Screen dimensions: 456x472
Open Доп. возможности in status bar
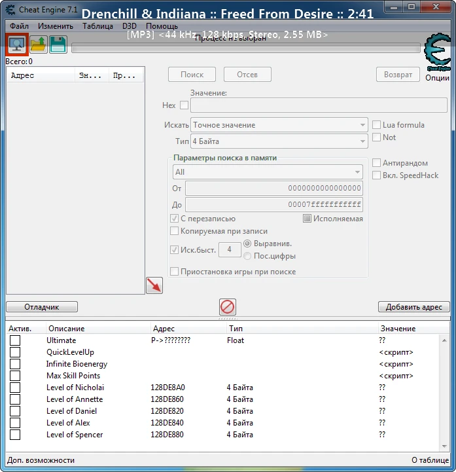point(41,460)
